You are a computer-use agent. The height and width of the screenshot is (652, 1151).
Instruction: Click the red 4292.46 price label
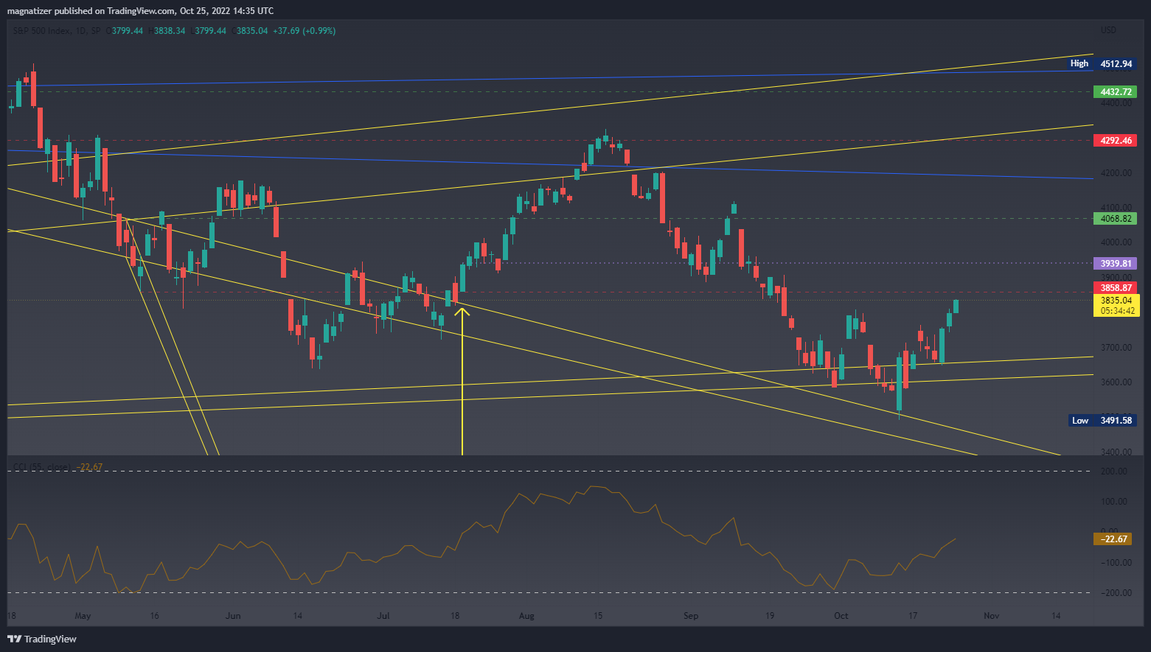pos(1115,140)
